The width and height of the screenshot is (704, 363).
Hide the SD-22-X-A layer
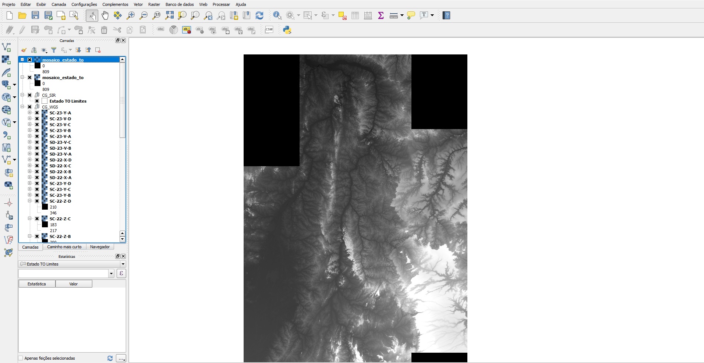[x=37, y=177]
